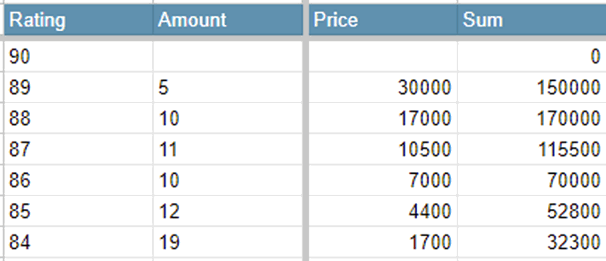Viewport: 606px width, 261px height.
Task: Select the empty Price cell for rating 90
Action: click(383, 57)
